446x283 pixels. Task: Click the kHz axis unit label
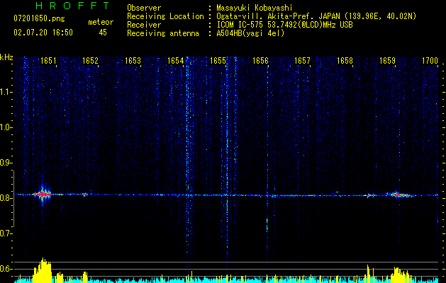tap(6, 57)
